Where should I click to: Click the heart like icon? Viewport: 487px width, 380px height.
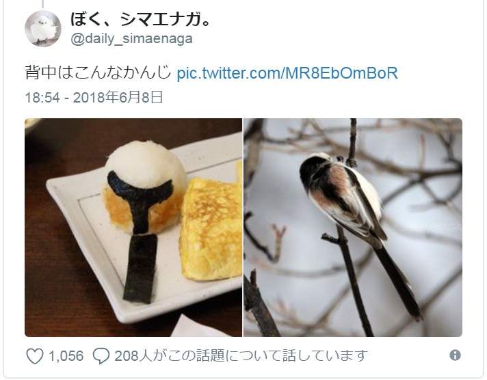point(34,356)
